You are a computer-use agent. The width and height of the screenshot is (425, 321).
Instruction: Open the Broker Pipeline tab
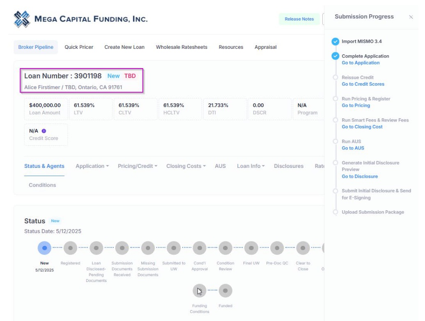pos(36,47)
